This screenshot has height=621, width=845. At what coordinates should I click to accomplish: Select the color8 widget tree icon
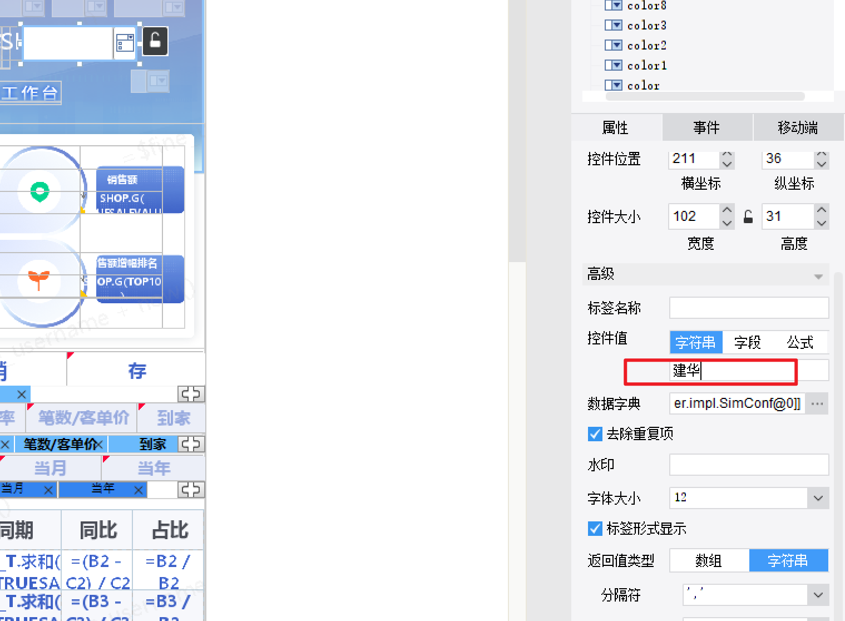pyautogui.click(x=613, y=5)
